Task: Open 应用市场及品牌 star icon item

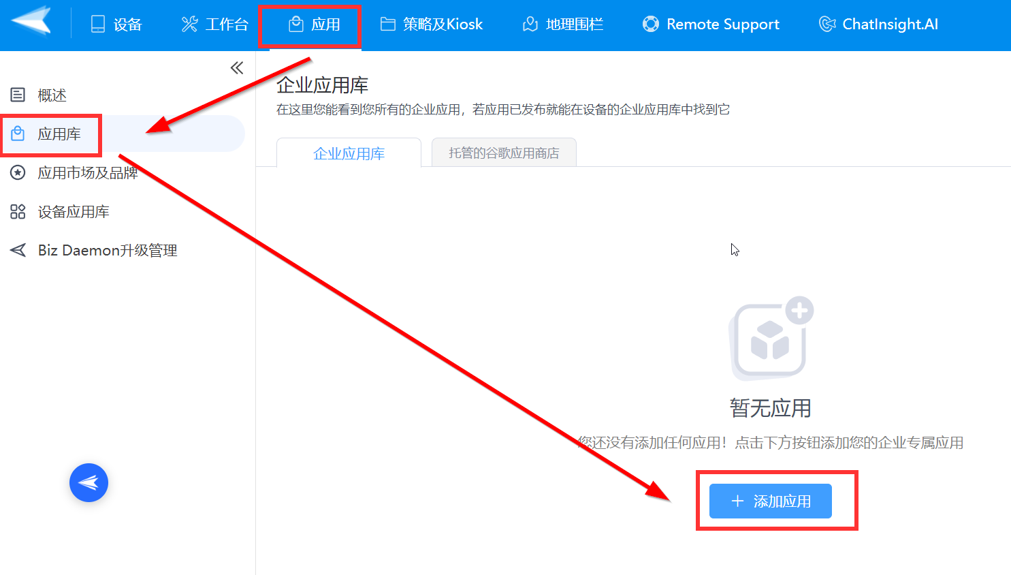Action: coord(18,173)
